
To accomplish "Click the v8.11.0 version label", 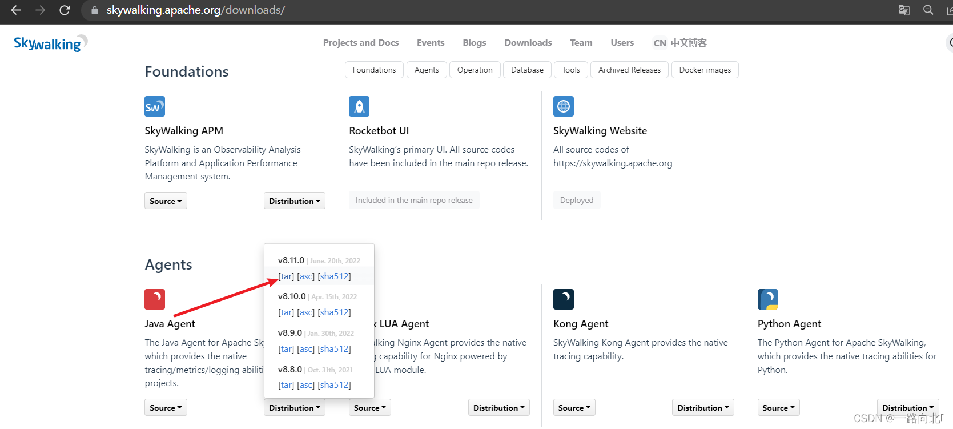I will click(x=291, y=260).
